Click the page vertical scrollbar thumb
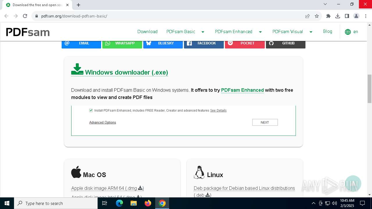 point(369,89)
